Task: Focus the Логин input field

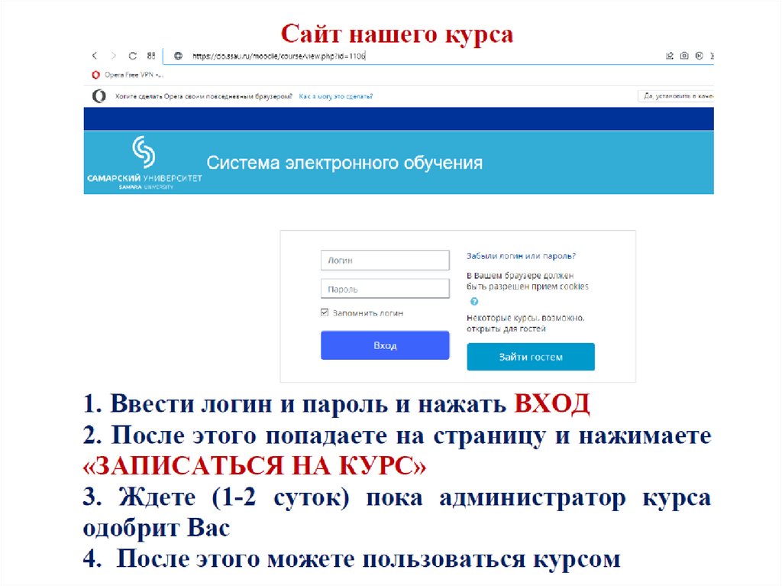Action: click(x=385, y=260)
